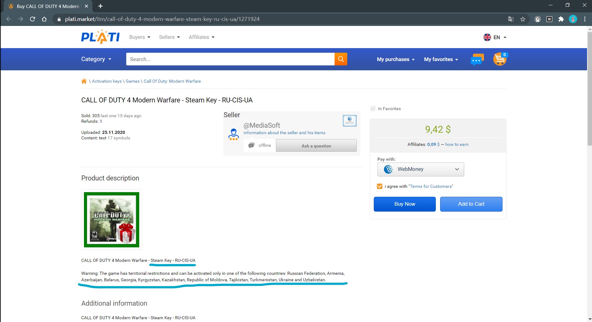
Task: Expand My purchases dropdown
Action: [x=396, y=59]
